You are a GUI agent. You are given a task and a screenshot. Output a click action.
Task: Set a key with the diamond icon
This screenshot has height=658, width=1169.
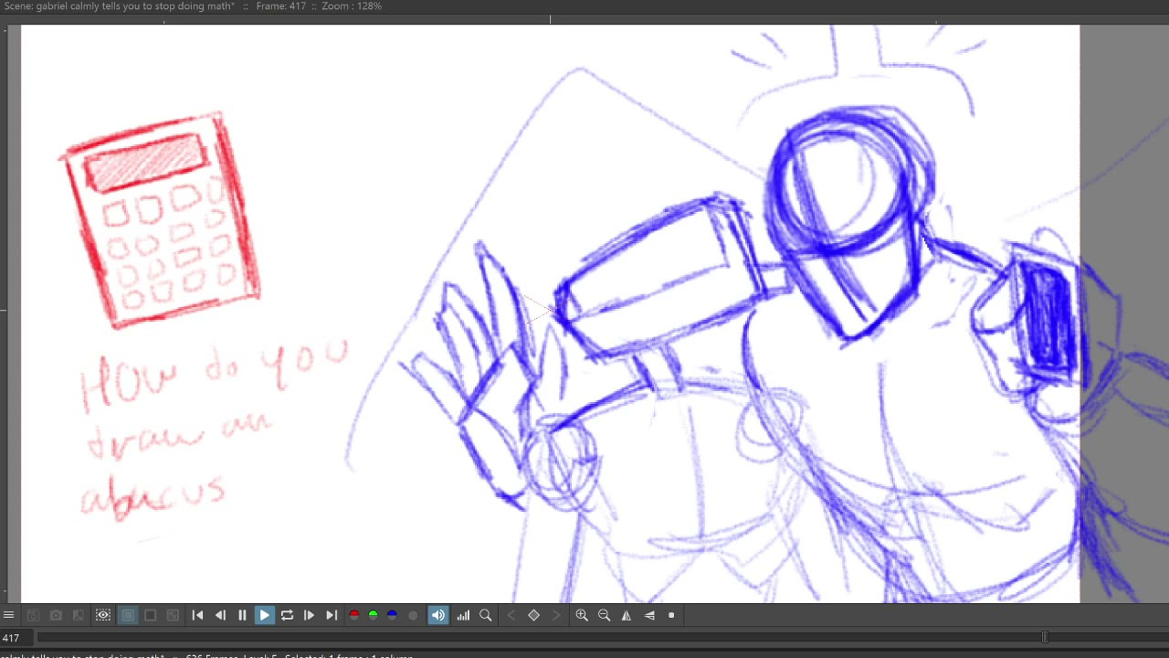pos(534,615)
